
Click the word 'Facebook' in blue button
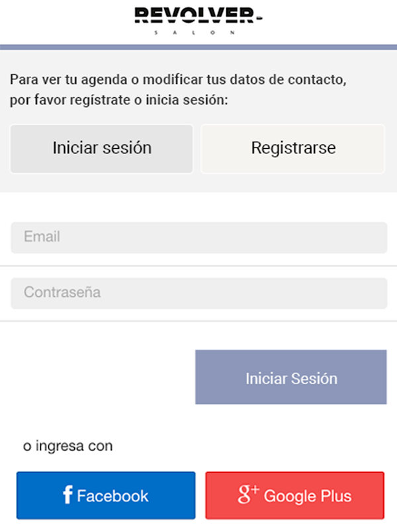113,496
